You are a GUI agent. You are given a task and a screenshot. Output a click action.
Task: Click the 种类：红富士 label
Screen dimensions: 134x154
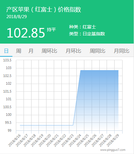click(82, 27)
